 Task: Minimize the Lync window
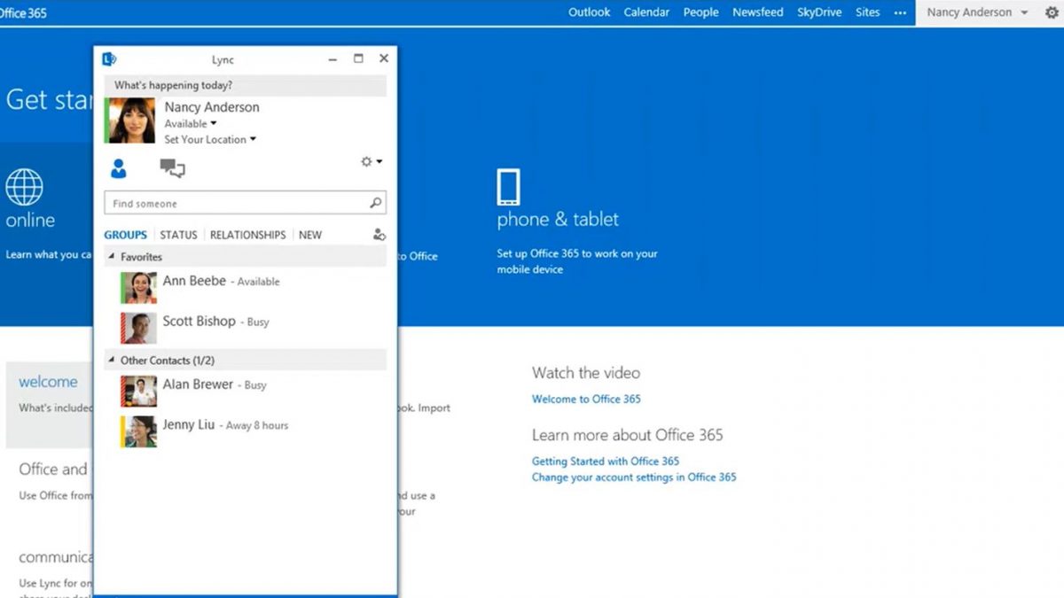(332, 58)
